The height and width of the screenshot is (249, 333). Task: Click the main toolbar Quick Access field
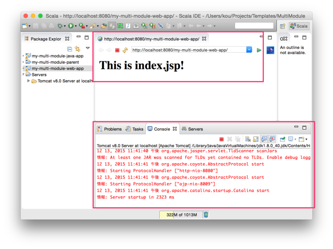point(254,25)
